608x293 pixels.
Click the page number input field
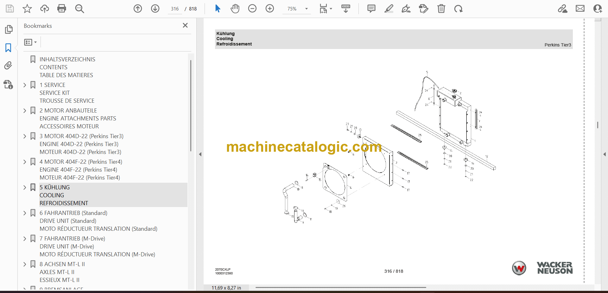[x=175, y=9]
